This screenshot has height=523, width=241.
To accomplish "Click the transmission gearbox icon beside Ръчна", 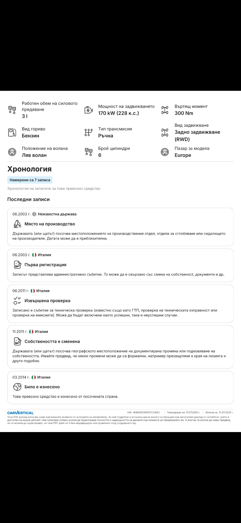I will (x=88, y=132).
